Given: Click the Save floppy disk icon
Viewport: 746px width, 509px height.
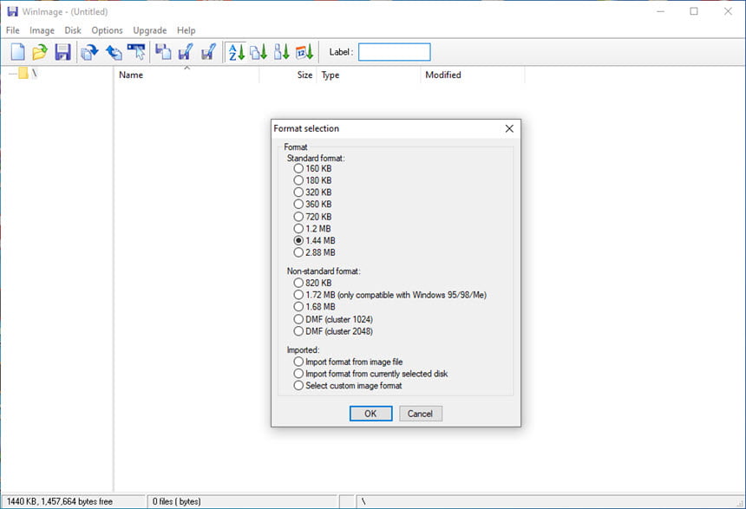Looking at the screenshot, I should (x=62, y=52).
